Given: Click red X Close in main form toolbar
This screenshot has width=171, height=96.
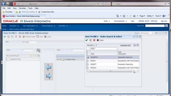Looking at the screenshot, I should pyautogui.click(x=20, y=37).
